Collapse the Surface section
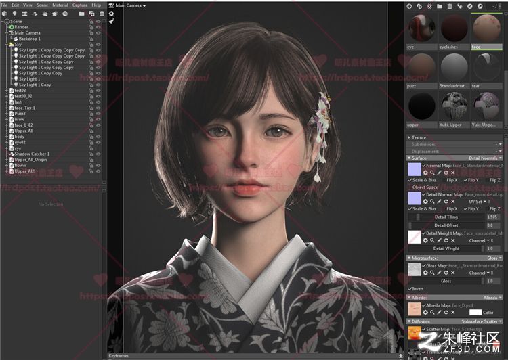The width and height of the screenshot is (508, 360). 409,158
